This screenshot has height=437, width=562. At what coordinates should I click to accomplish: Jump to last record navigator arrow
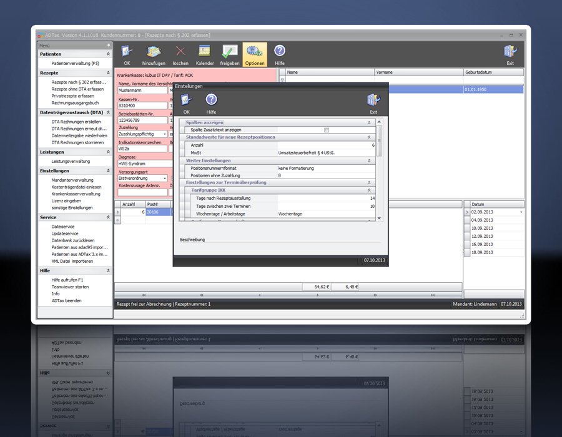point(433,295)
